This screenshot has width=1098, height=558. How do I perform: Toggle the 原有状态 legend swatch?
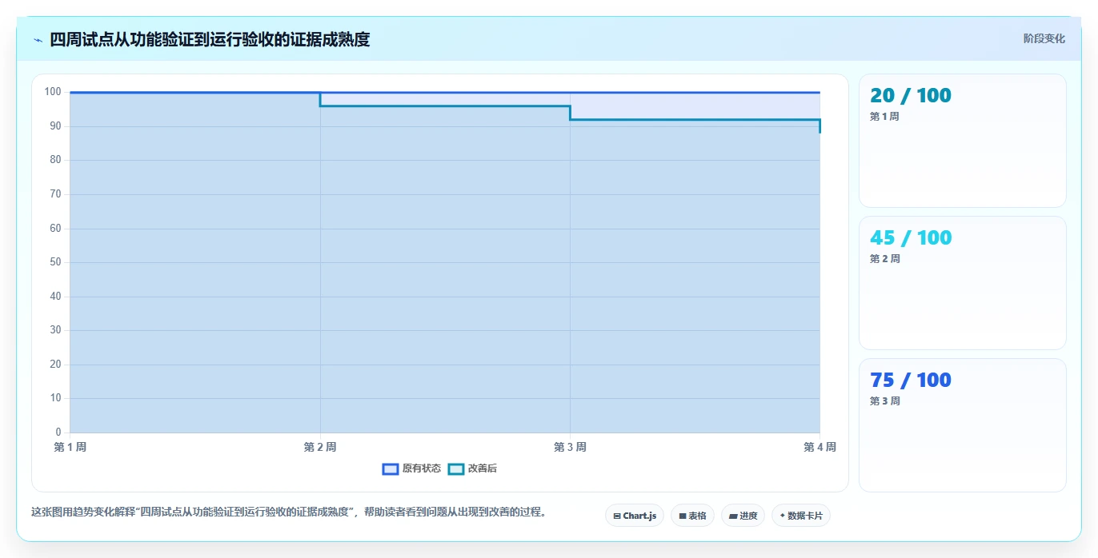[391, 468]
